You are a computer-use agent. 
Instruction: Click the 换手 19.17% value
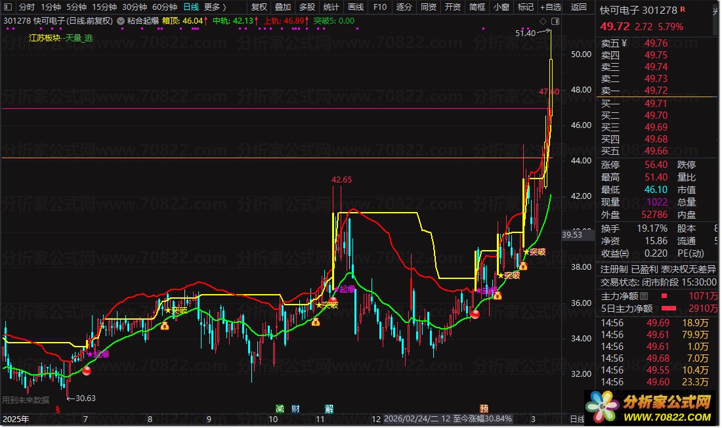tap(652, 228)
